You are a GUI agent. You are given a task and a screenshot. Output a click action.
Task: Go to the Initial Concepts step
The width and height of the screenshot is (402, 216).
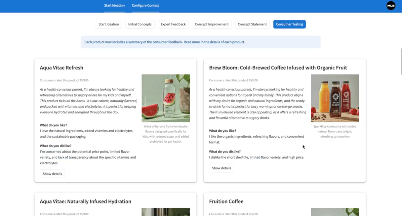point(140,24)
